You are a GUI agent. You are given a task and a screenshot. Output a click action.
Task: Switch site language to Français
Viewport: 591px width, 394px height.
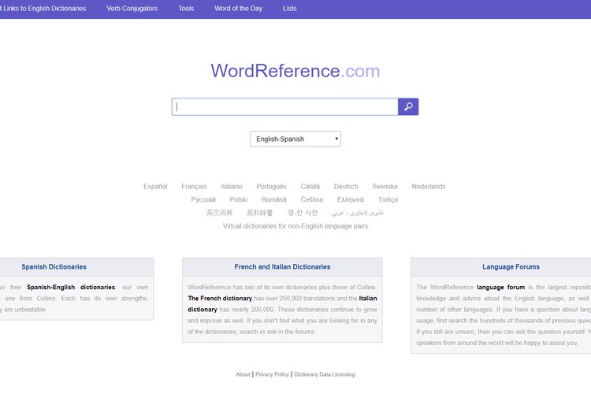click(194, 186)
